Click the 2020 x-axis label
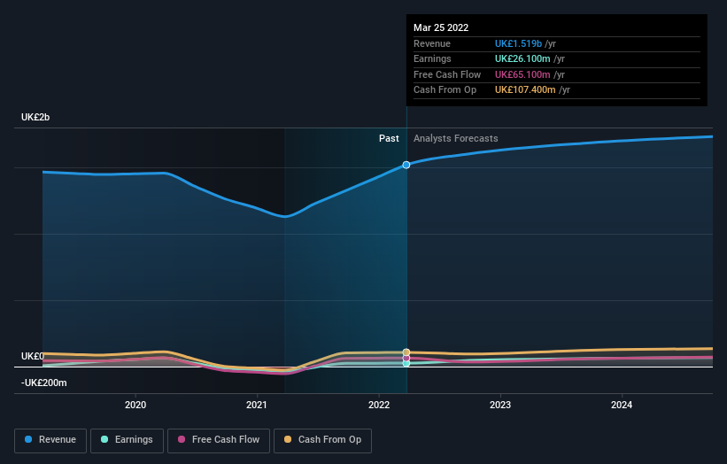Viewport: 727px width, 464px height. click(x=135, y=405)
